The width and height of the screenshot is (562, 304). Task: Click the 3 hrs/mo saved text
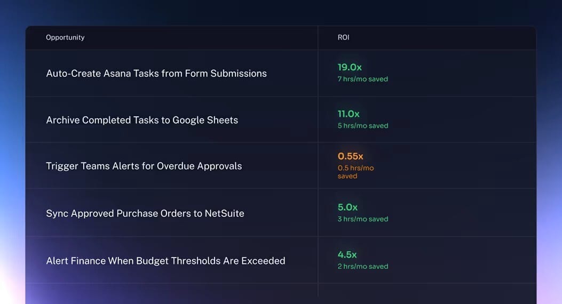pyautogui.click(x=363, y=219)
